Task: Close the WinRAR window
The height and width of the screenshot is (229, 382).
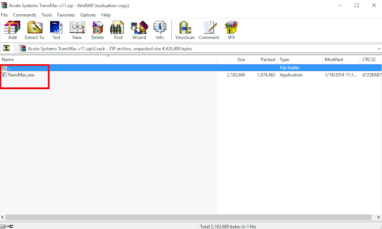Action: [x=374, y=5]
